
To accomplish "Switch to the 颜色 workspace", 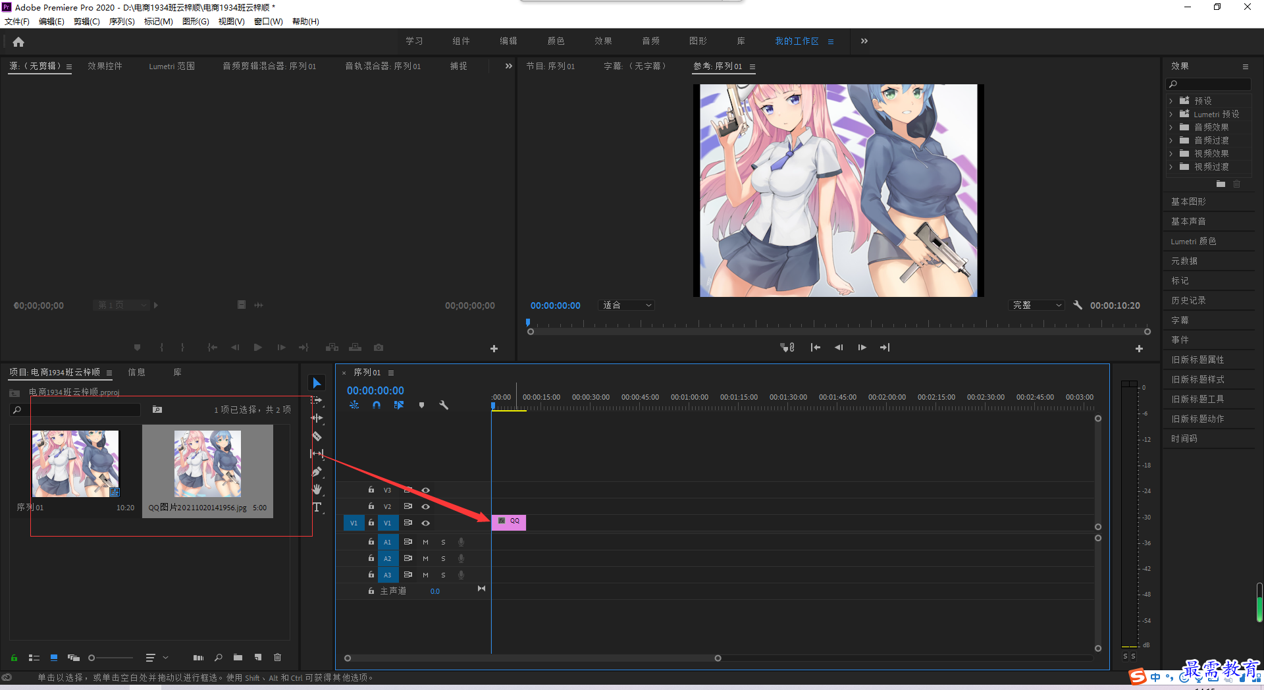I will [556, 41].
